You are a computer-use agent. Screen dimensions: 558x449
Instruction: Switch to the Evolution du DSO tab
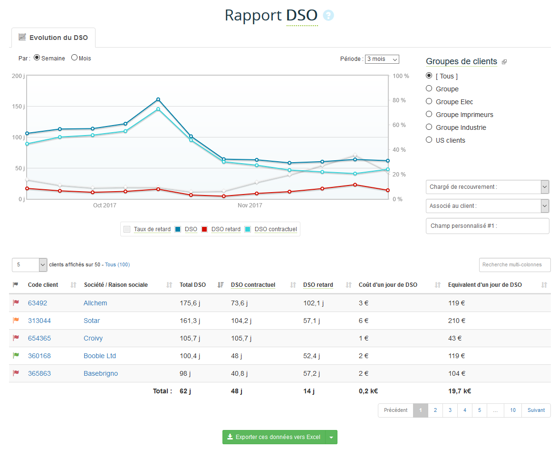pyautogui.click(x=53, y=38)
